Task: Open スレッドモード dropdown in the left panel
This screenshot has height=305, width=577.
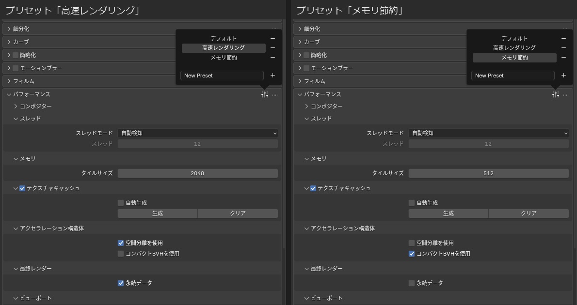Action: point(198,133)
